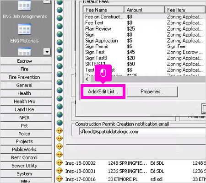The height and width of the screenshot is (183, 206).
Task: Click the scroll-down arrow in the shortcut panel
Action: [x=47, y=52]
